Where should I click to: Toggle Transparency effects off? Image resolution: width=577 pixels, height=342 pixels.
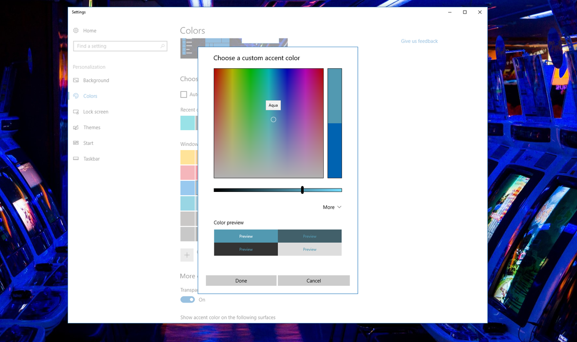(x=187, y=299)
